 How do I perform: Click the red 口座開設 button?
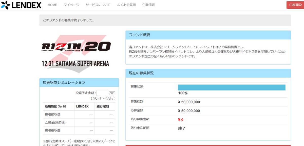coord(295,5)
